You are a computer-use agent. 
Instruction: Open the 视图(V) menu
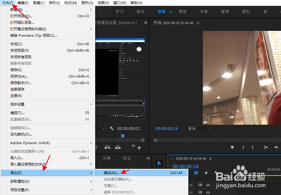point(103,3)
